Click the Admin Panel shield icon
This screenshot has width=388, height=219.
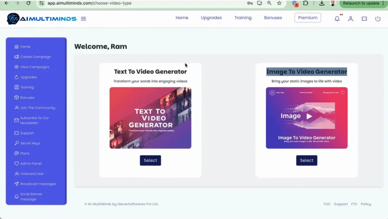click(16, 163)
